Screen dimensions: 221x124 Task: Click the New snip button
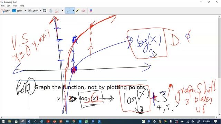(x=5, y=11)
